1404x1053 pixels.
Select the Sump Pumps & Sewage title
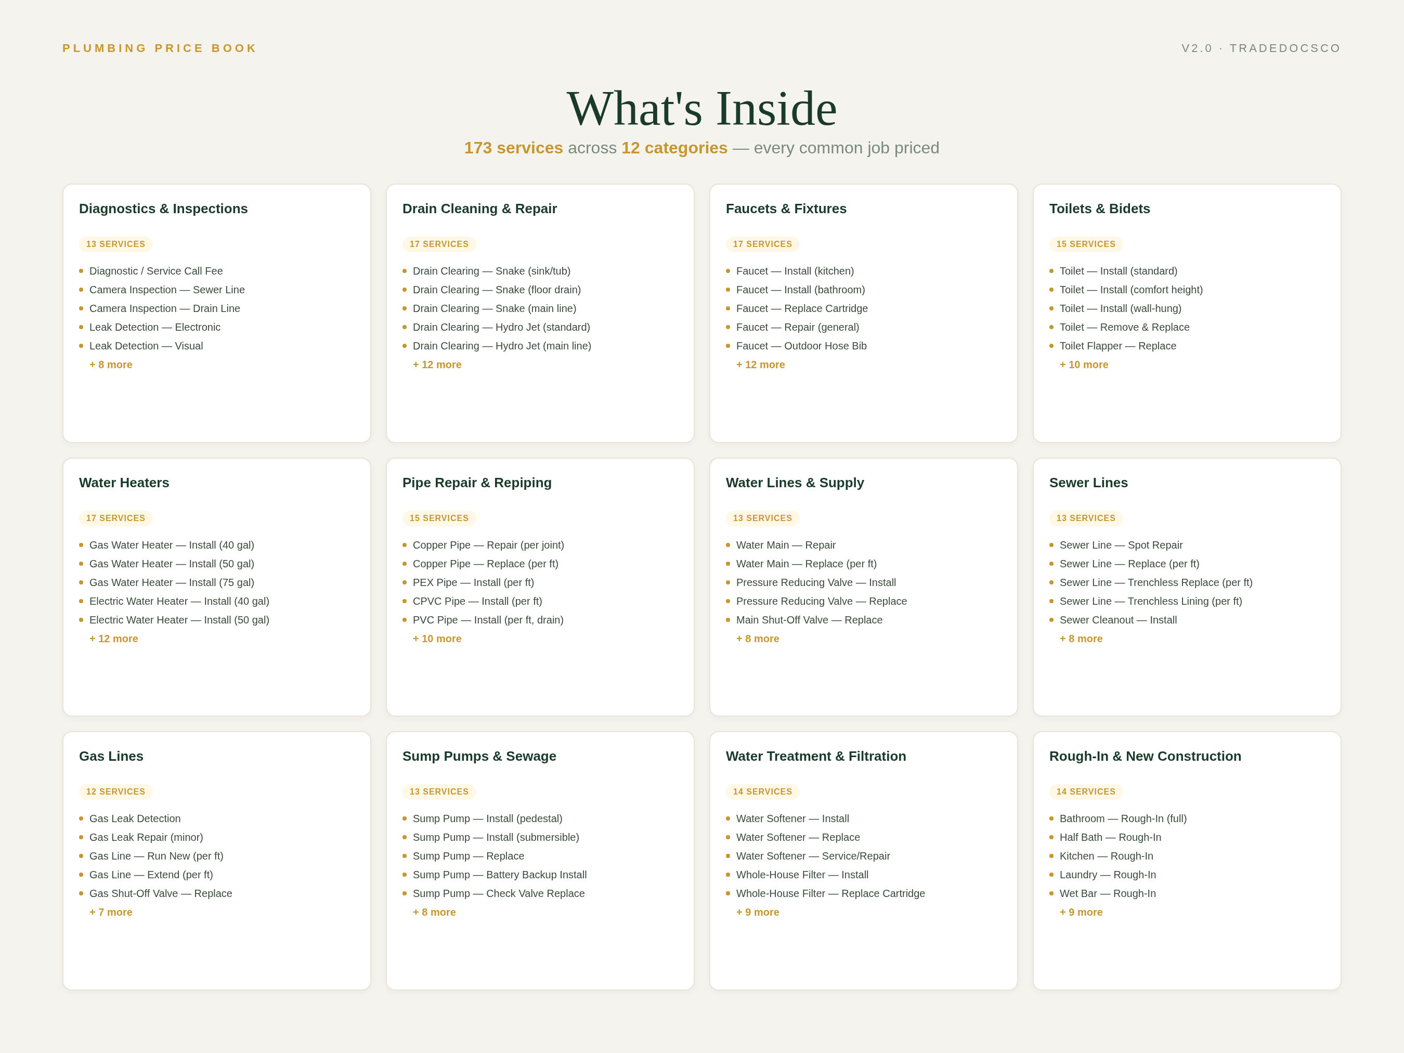479,756
